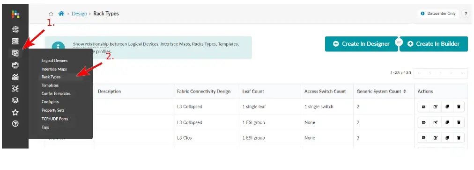Open the Help question mark in sidebar
474x170 pixels.
15,124
